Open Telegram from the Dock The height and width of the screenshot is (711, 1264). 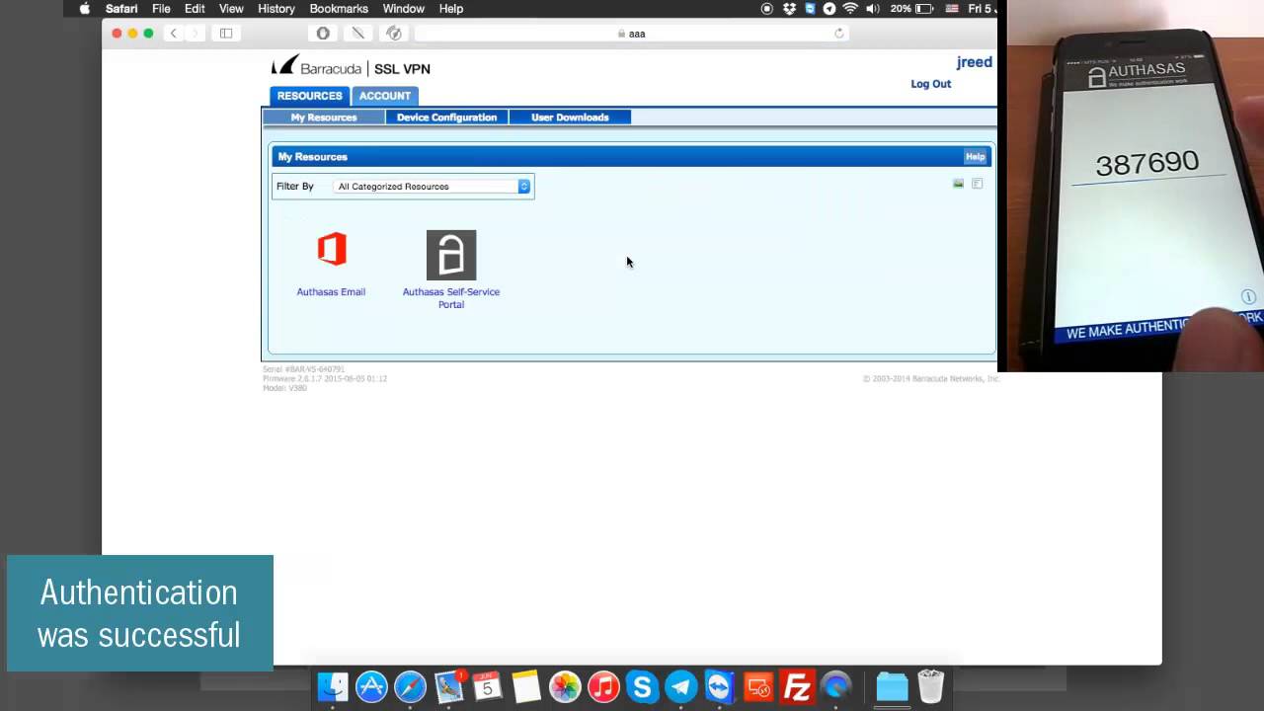click(680, 686)
